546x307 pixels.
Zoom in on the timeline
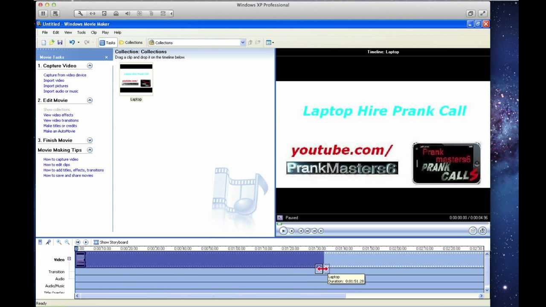[59, 242]
